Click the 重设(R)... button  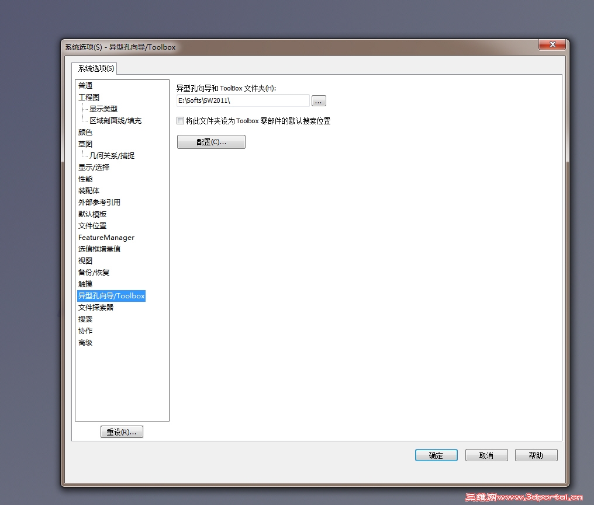click(122, 431)
